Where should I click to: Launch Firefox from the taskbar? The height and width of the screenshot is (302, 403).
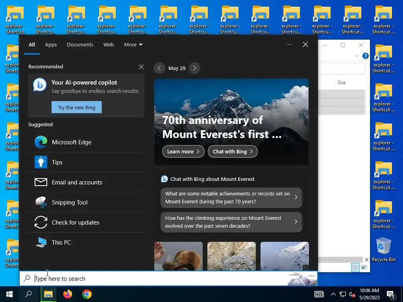point(68,294)
